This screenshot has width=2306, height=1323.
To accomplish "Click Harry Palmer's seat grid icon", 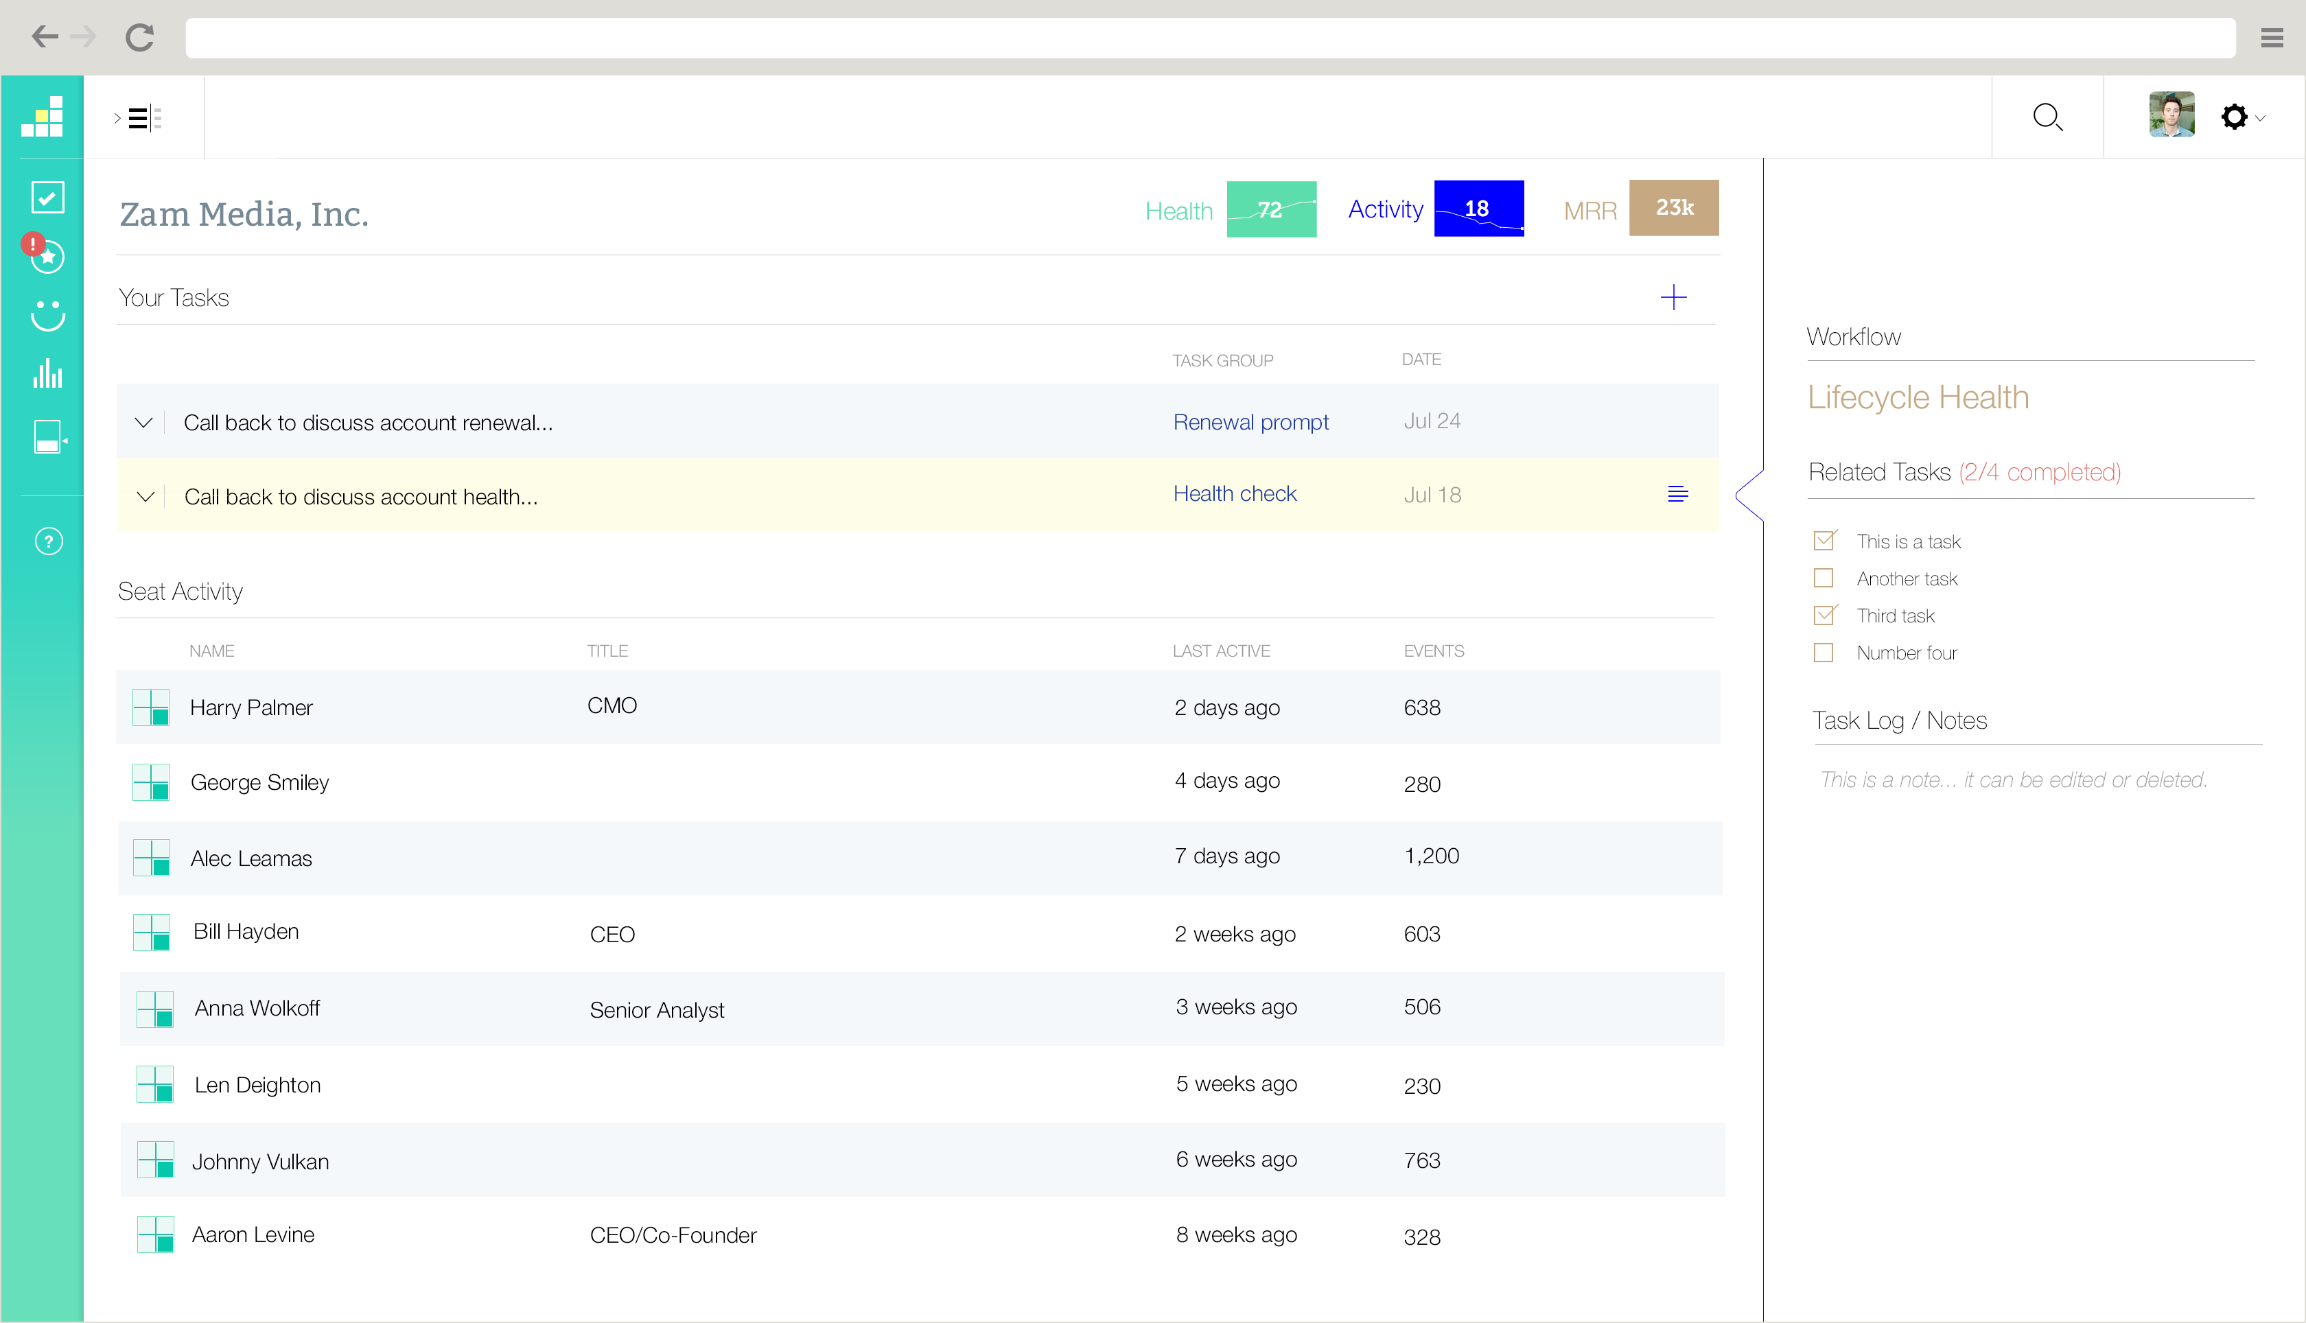I will 151,707.
